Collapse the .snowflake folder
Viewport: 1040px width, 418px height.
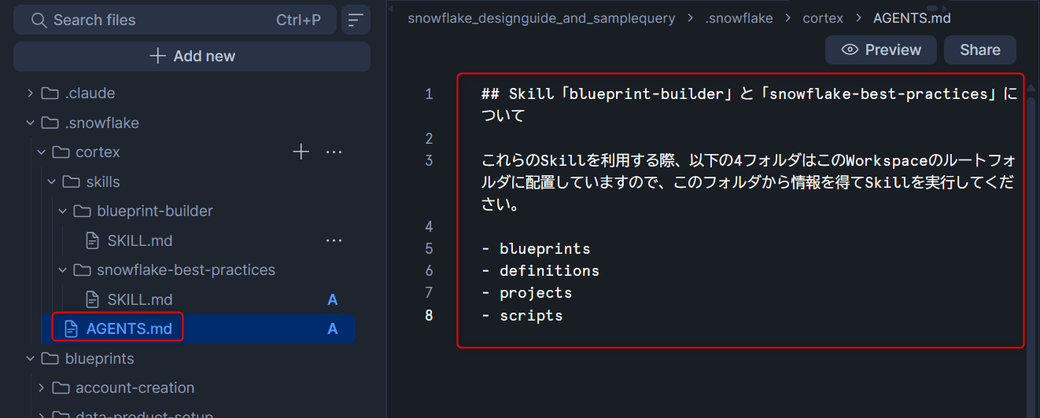point(30,123)
